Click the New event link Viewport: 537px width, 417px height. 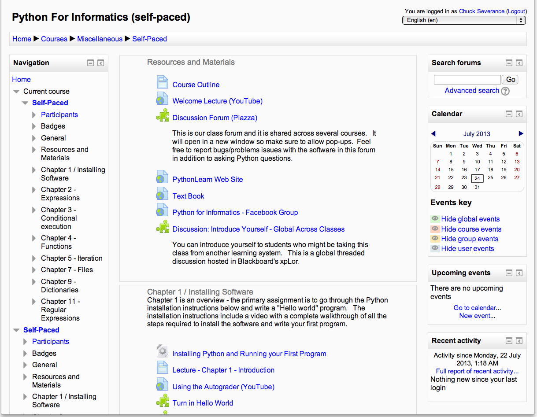click(477, 316)
